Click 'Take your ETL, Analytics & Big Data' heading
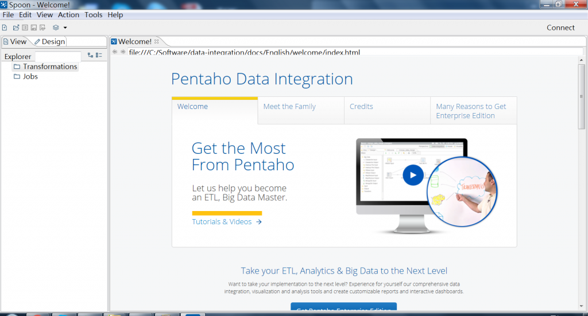The height and width of the screenshot is (316, 588). (x=344, y=271)
